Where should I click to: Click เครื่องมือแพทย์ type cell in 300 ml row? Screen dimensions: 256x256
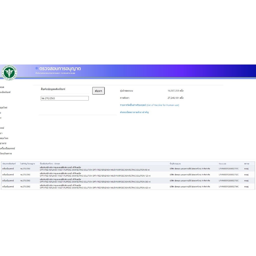coord(8,180)
